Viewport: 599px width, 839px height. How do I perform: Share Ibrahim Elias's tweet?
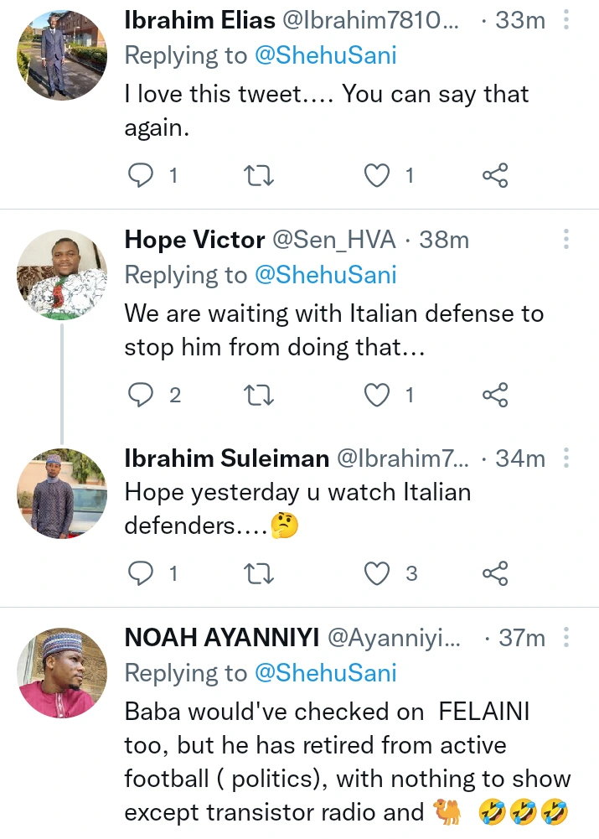[495, 176]
